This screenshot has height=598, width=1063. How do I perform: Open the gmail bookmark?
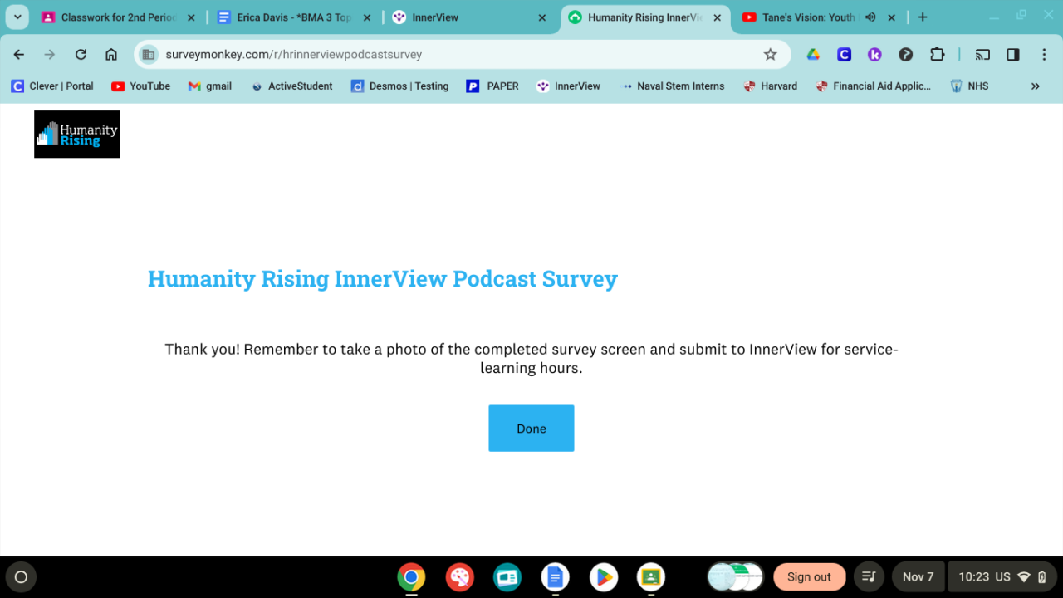tap(210, 86)
